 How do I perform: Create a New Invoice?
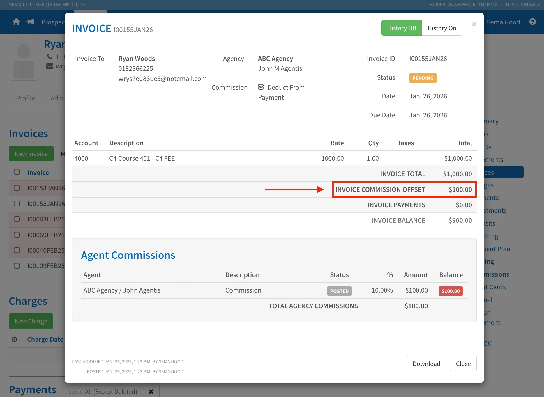click(31, 154)
